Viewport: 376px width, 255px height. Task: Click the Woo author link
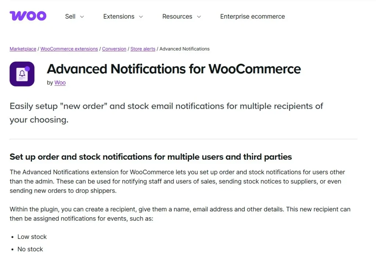[60, 82]
